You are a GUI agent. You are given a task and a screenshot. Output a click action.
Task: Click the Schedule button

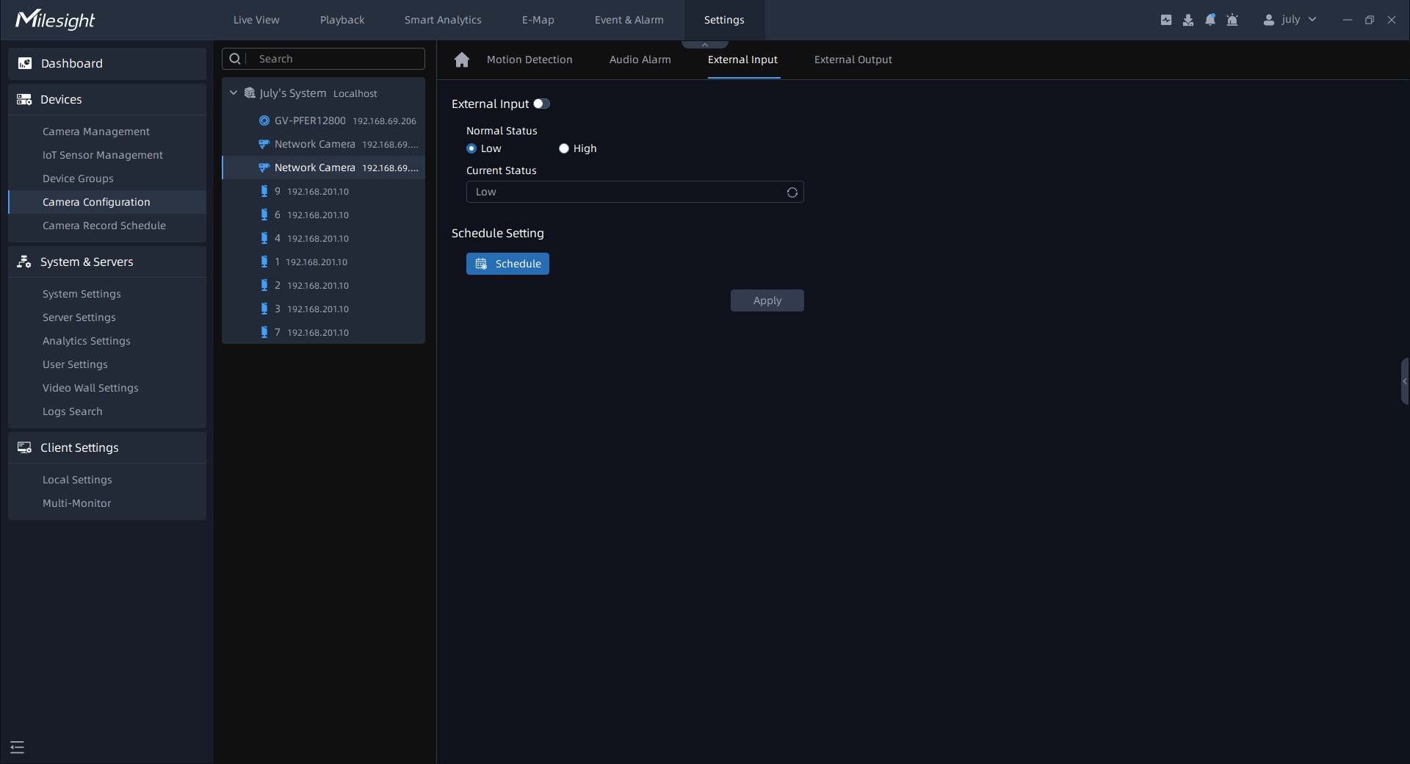507,264
